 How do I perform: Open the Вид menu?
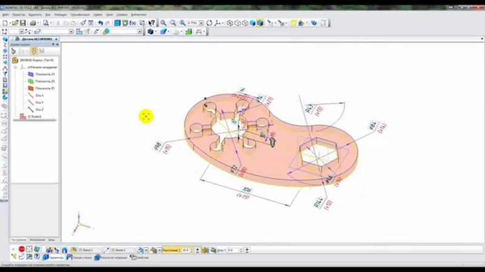pyautogui.click(x=48, y=15)
